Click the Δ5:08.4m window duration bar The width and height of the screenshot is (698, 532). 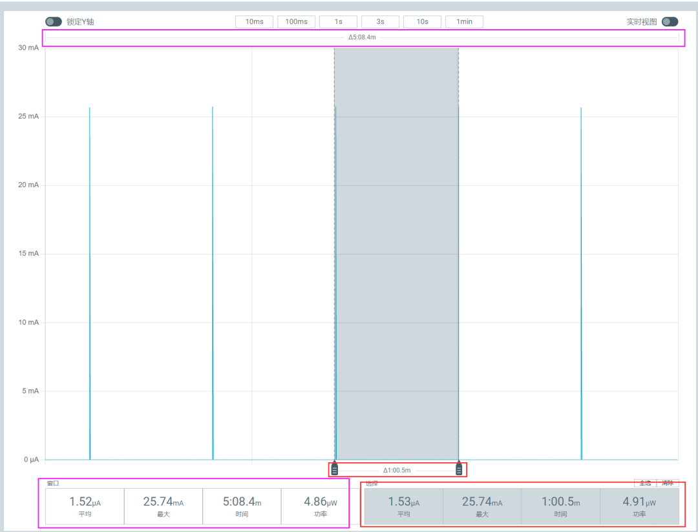(x=362, y=37)
